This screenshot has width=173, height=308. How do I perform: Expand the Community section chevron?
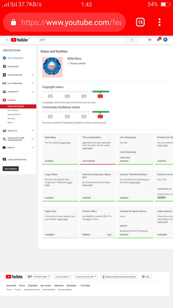[x=33, y=92]
